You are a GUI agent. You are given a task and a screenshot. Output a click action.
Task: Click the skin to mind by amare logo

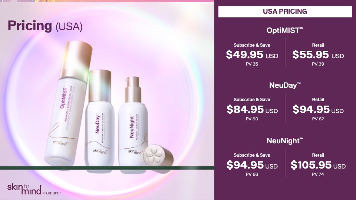34,189
